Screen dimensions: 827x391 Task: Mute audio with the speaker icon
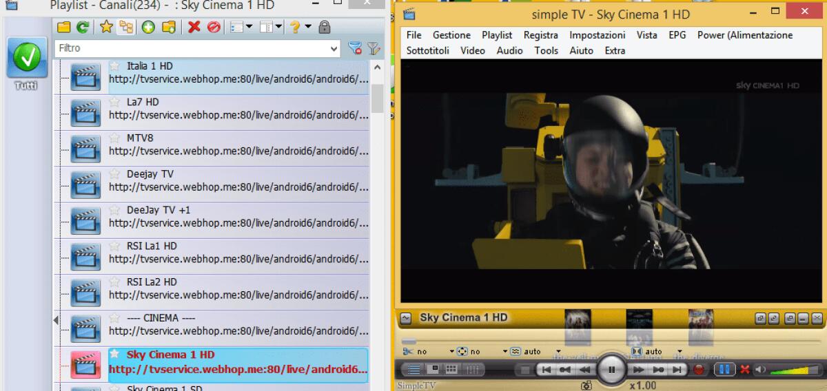pyautogui.click(x=759, y=370)
